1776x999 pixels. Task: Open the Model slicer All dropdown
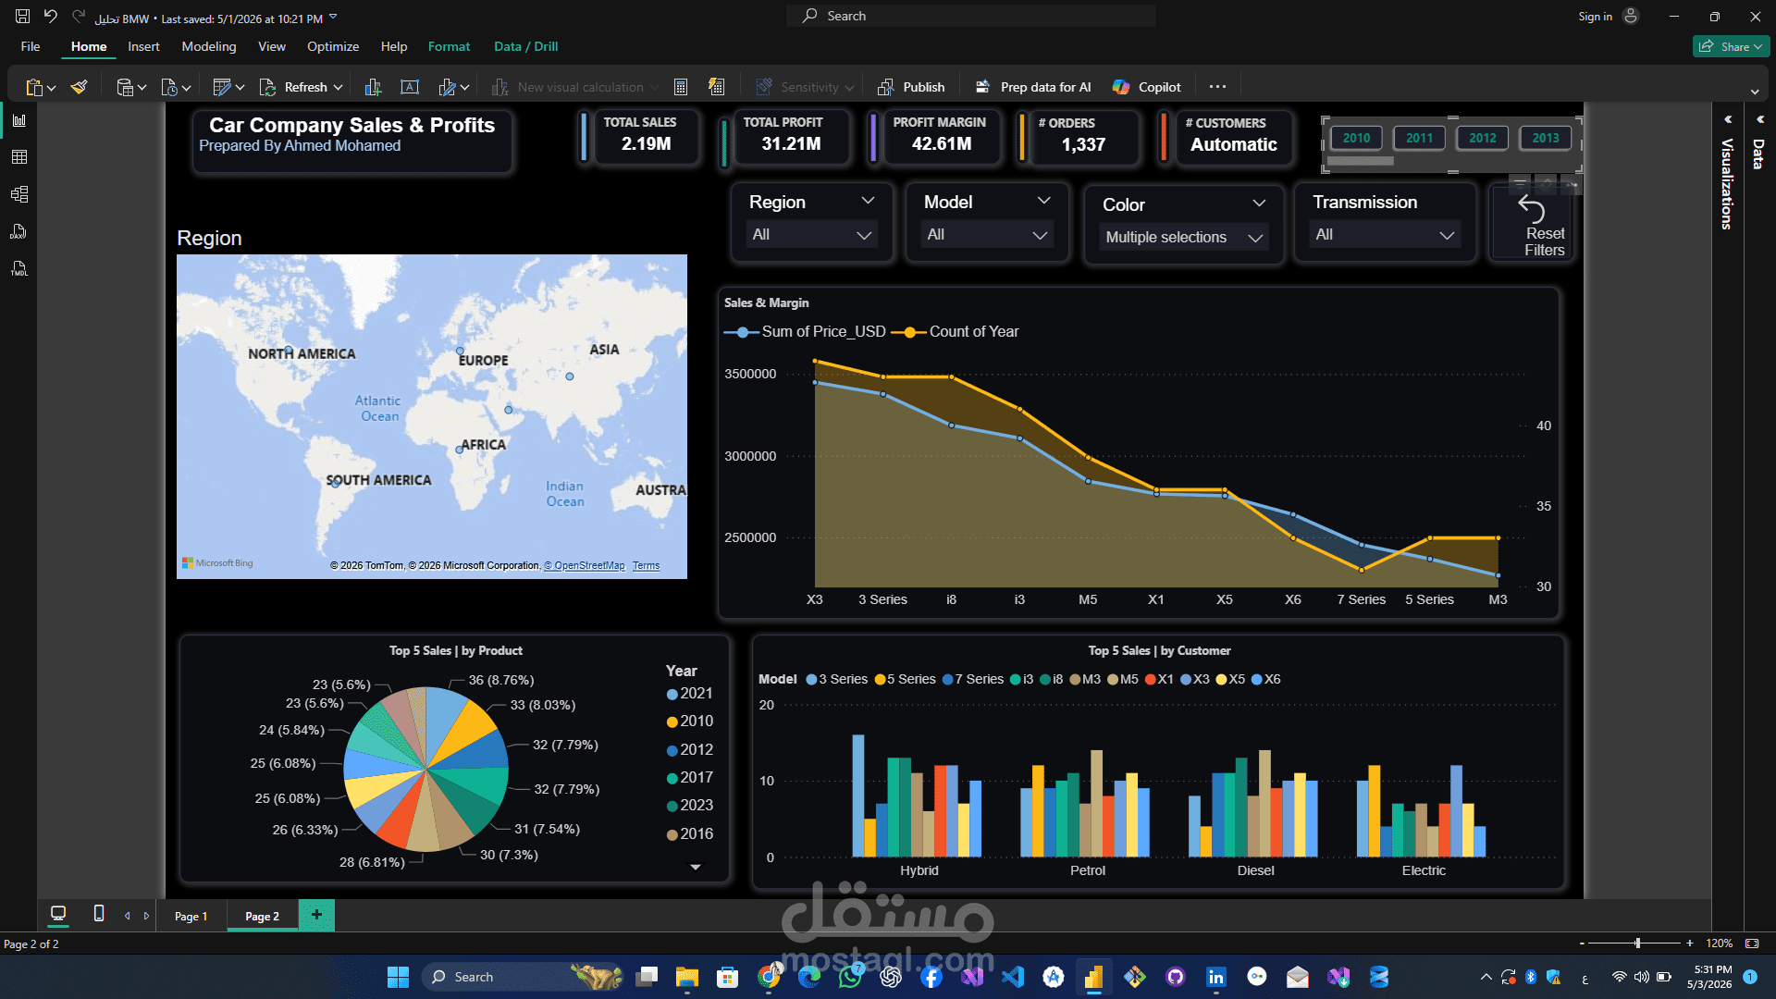(987, 235)
